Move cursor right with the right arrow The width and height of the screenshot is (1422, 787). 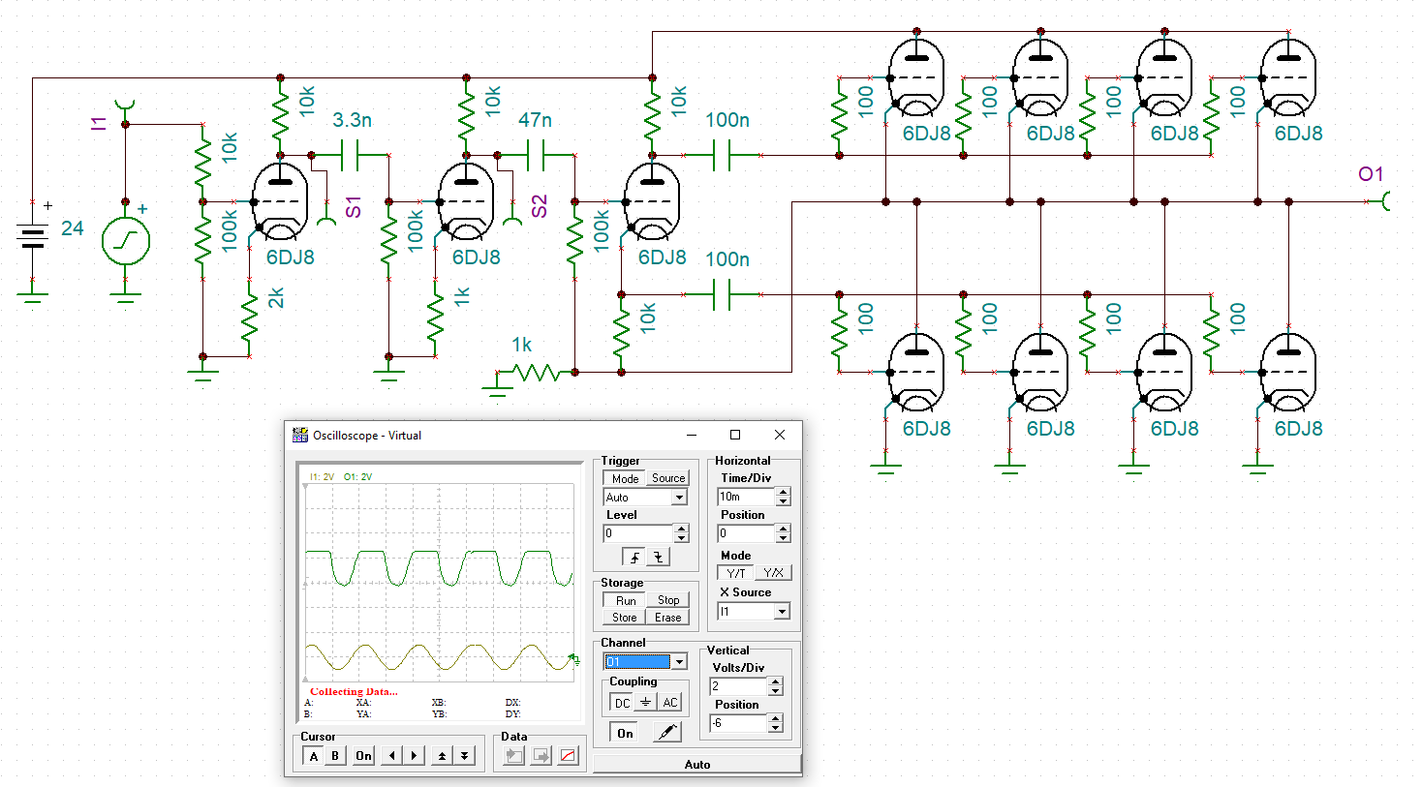pos(414,756)
